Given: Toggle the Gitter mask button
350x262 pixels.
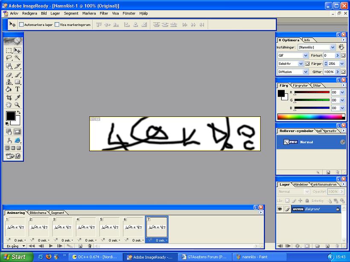Looking at the screenshot, I should point(343,72).
